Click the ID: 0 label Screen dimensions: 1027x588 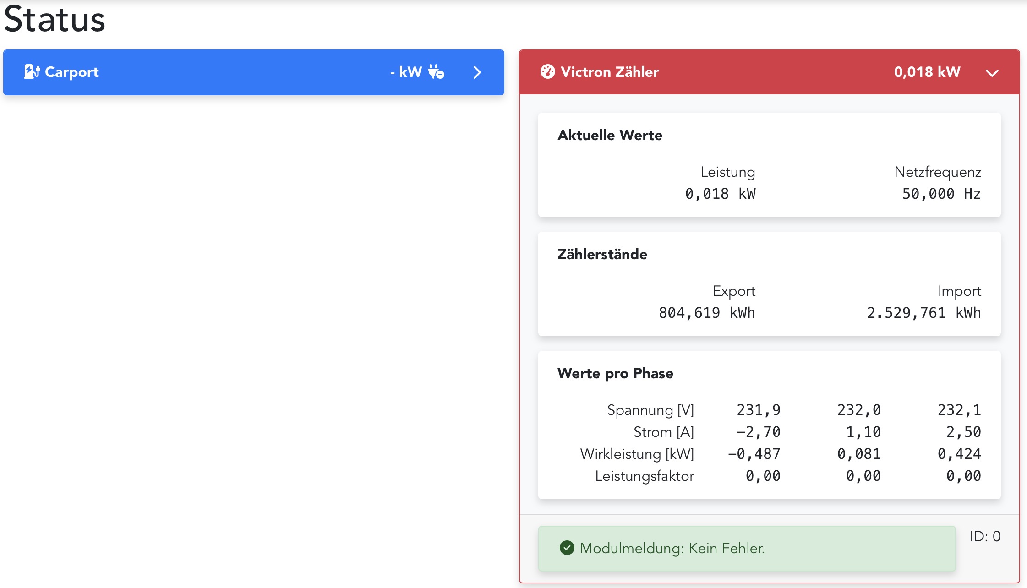coord(985,536)
